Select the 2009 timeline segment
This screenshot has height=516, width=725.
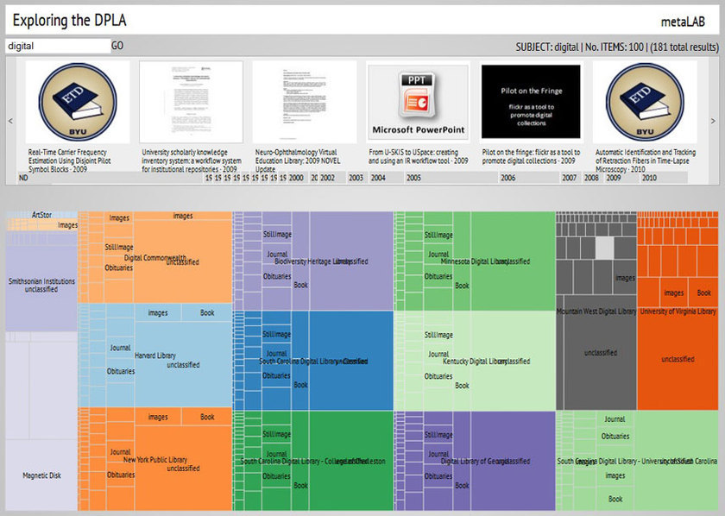click(622, 178)
